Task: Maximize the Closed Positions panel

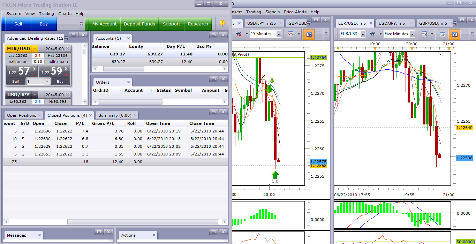Action: click(214, 112)
